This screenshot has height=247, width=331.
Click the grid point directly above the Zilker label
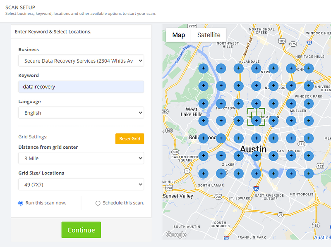[221, 156]
